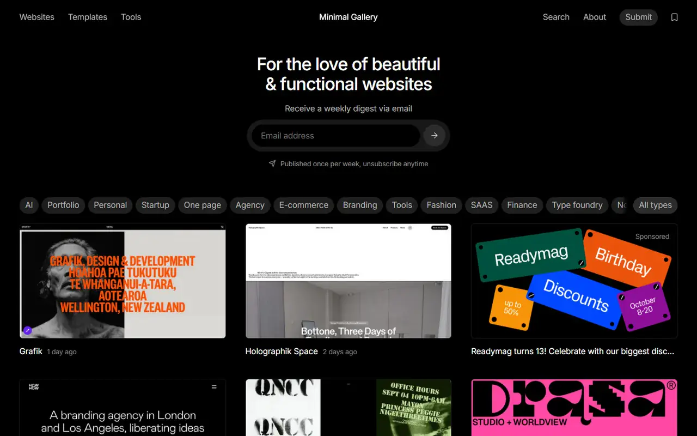
Task: Open the Readymag sponsored banner
Action: coord(574,281)
